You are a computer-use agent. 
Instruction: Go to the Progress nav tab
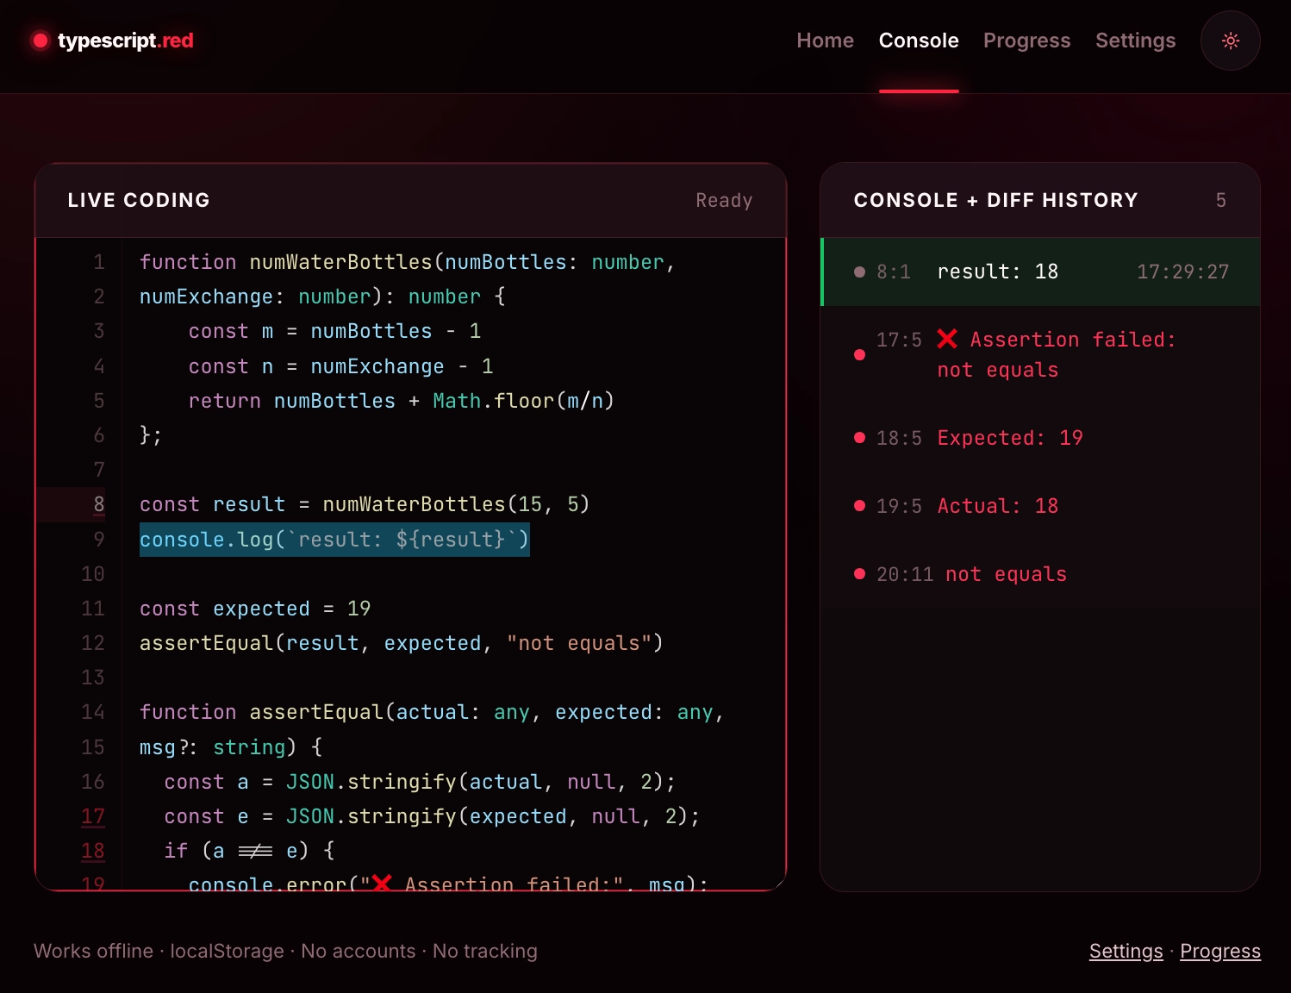click(1026, 41)
